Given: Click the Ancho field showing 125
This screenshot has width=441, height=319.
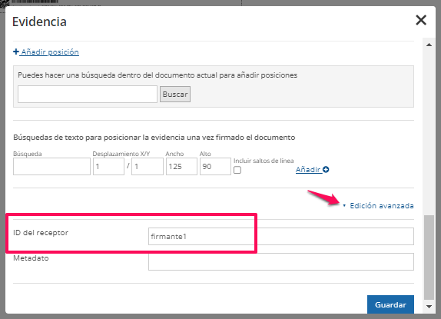Looking at the screenshot, I should [x=181, y=166].
